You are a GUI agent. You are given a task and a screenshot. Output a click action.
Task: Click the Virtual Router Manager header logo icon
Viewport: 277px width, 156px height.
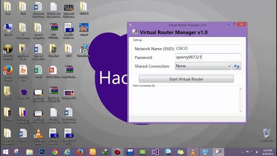[135, 32]
